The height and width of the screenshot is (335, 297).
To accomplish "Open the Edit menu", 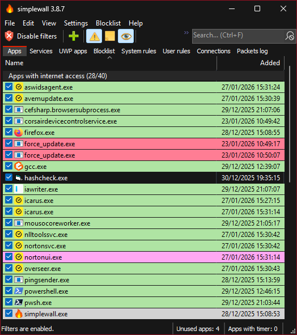I will (28, 23).
